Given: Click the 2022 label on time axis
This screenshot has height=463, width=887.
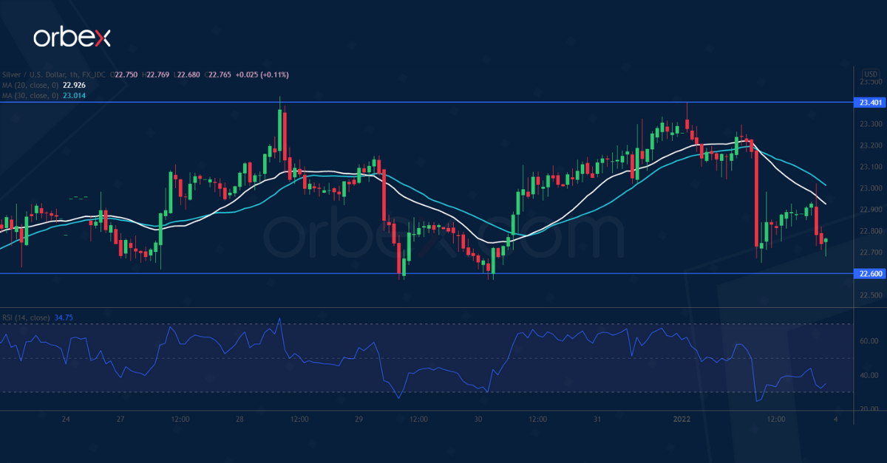Looking at the screenshot, I should pyautogui.click(x=681, y=419).
